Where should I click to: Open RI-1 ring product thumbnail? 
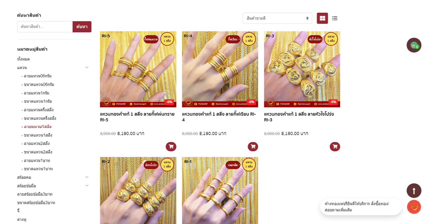[x=220, y=190]
